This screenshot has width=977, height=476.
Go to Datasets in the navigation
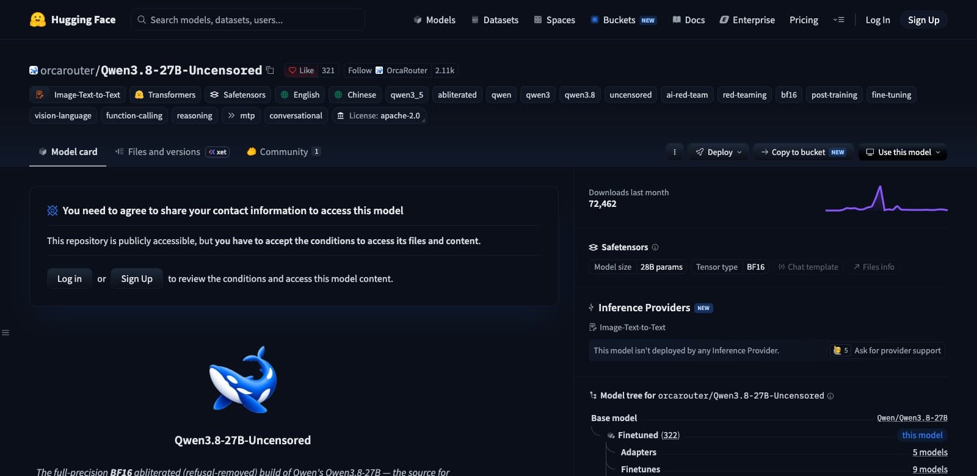[x=495, y=20]
